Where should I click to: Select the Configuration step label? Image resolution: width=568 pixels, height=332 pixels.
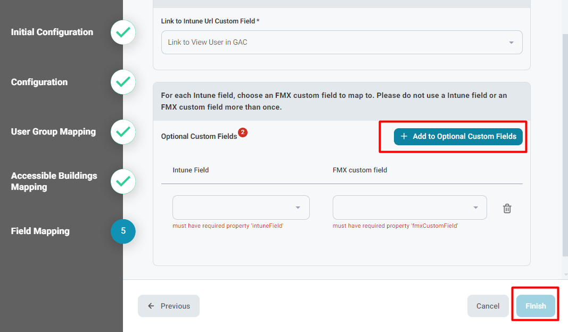click(39, 82)
